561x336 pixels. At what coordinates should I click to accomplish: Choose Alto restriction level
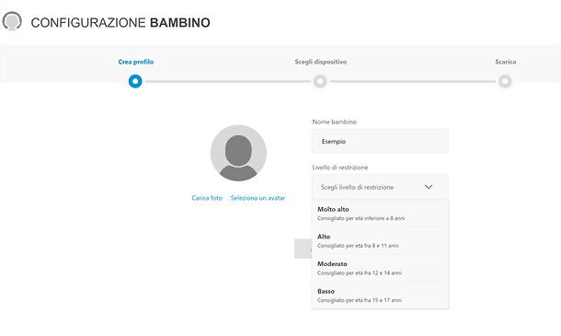coord(380,240)
